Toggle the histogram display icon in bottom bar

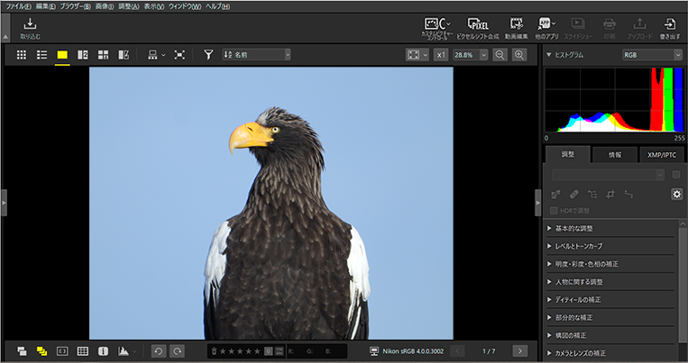click(123, 350)
